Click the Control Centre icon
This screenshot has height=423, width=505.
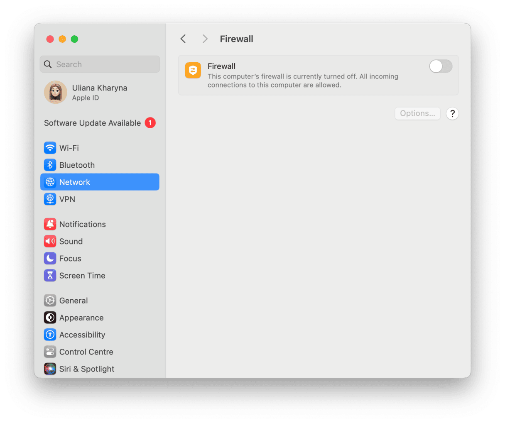50,352
